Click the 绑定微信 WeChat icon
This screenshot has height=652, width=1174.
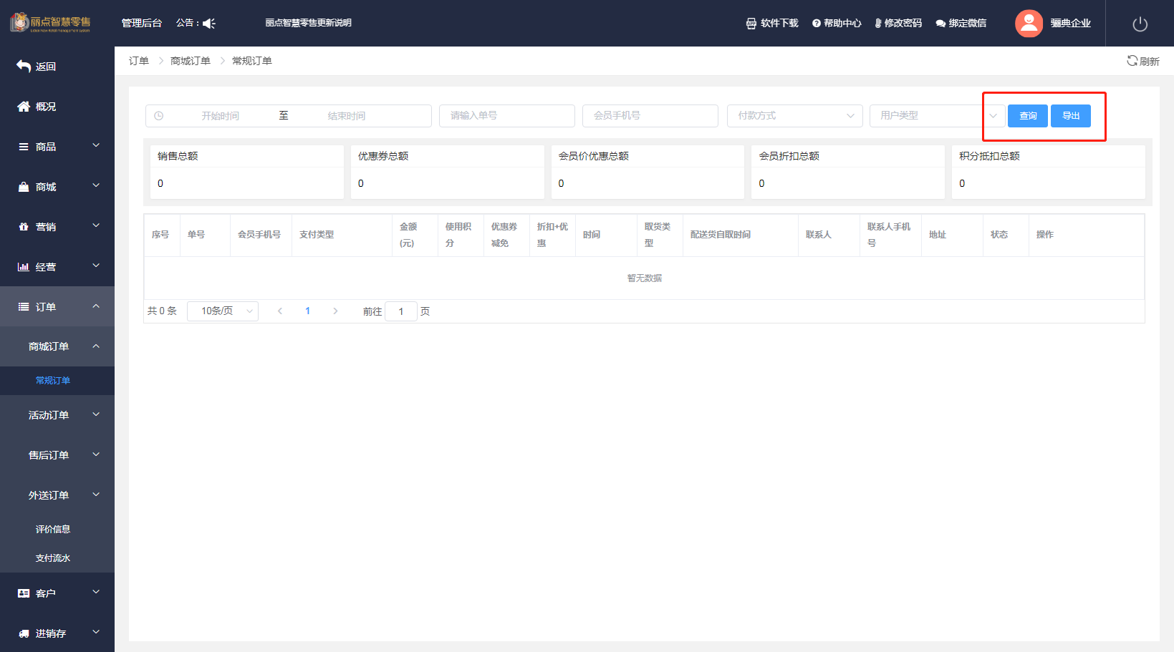[940, 23]
